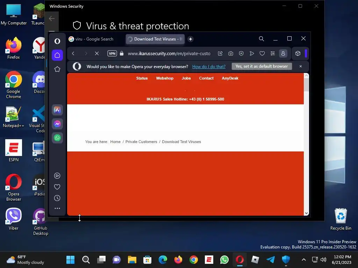The image size is (358, 268).
Task: Click scrollbar down arrow in Opera
Action: coord(306,213)
